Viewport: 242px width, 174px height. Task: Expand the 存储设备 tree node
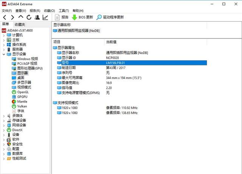pyautogui.click(x=4, y=121)
